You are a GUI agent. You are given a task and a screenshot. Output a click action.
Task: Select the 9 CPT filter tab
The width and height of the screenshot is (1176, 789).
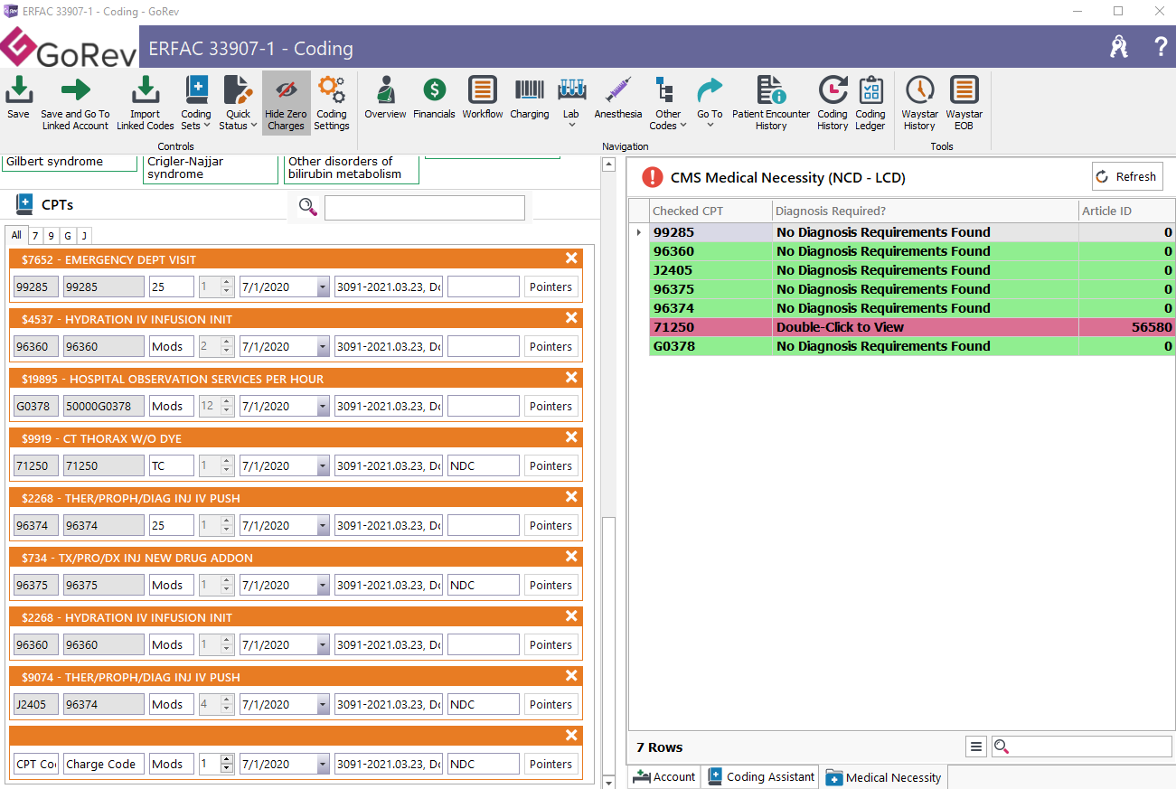point(51,236)
